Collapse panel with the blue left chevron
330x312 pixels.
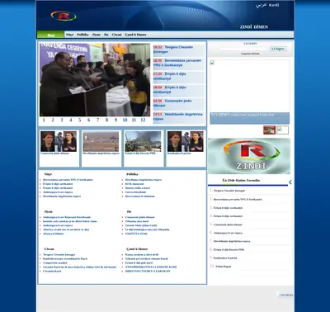coord(290,182)
